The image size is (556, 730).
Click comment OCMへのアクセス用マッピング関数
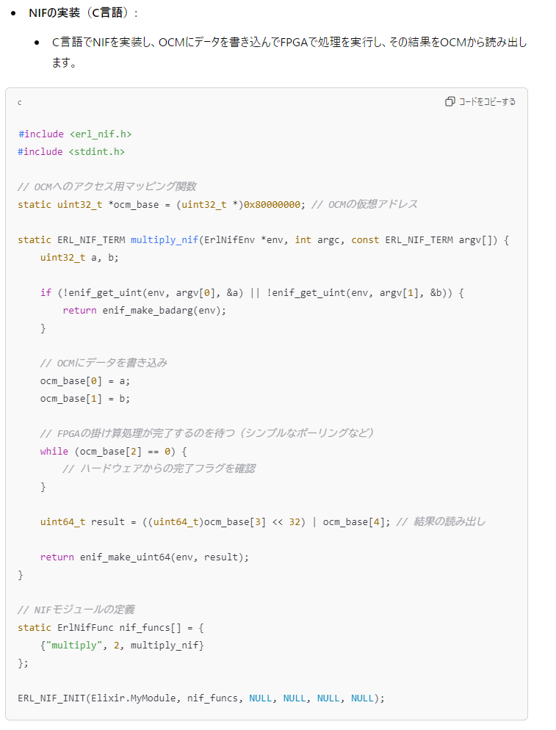tap(106, 187)
